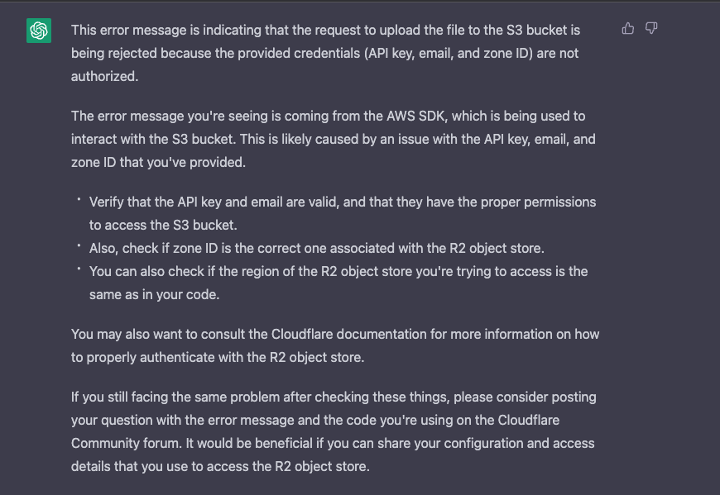Viewport: 720px width, 495px height.
Task: Click the Cloudflare documentation suggestion paragraph
Action: (x=333, y=345)
